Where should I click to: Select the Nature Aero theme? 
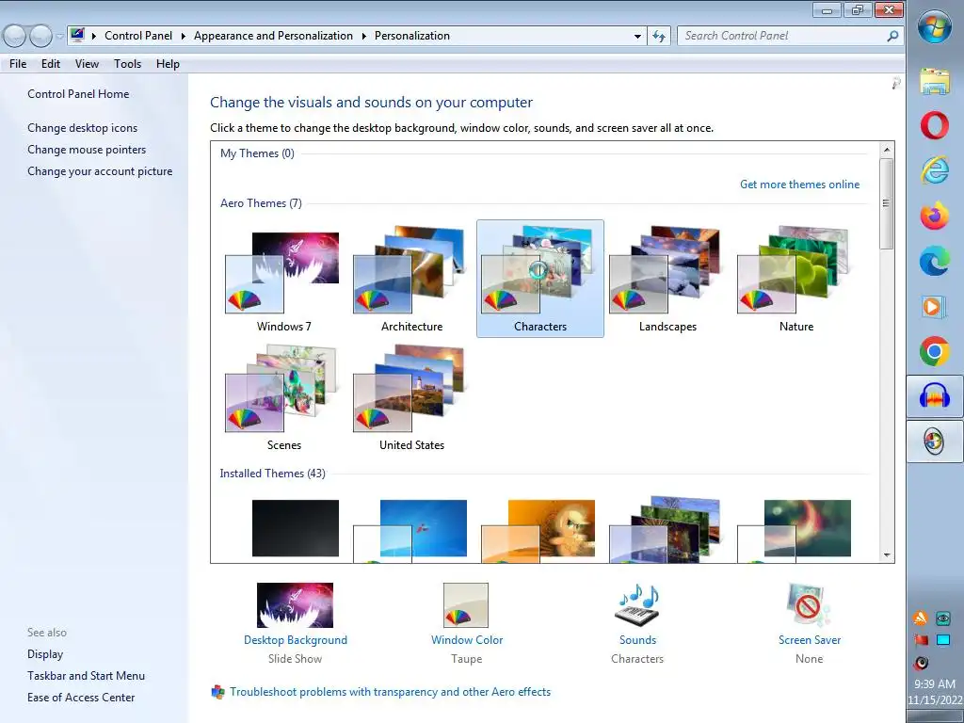pyautogui.click(x=796, y=281)
